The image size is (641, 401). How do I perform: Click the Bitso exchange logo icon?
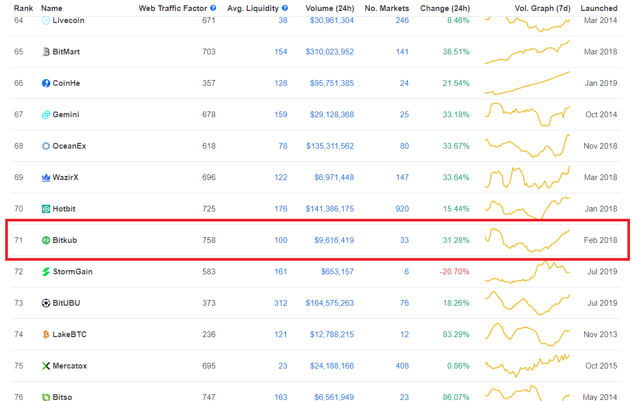pos(46,397)
